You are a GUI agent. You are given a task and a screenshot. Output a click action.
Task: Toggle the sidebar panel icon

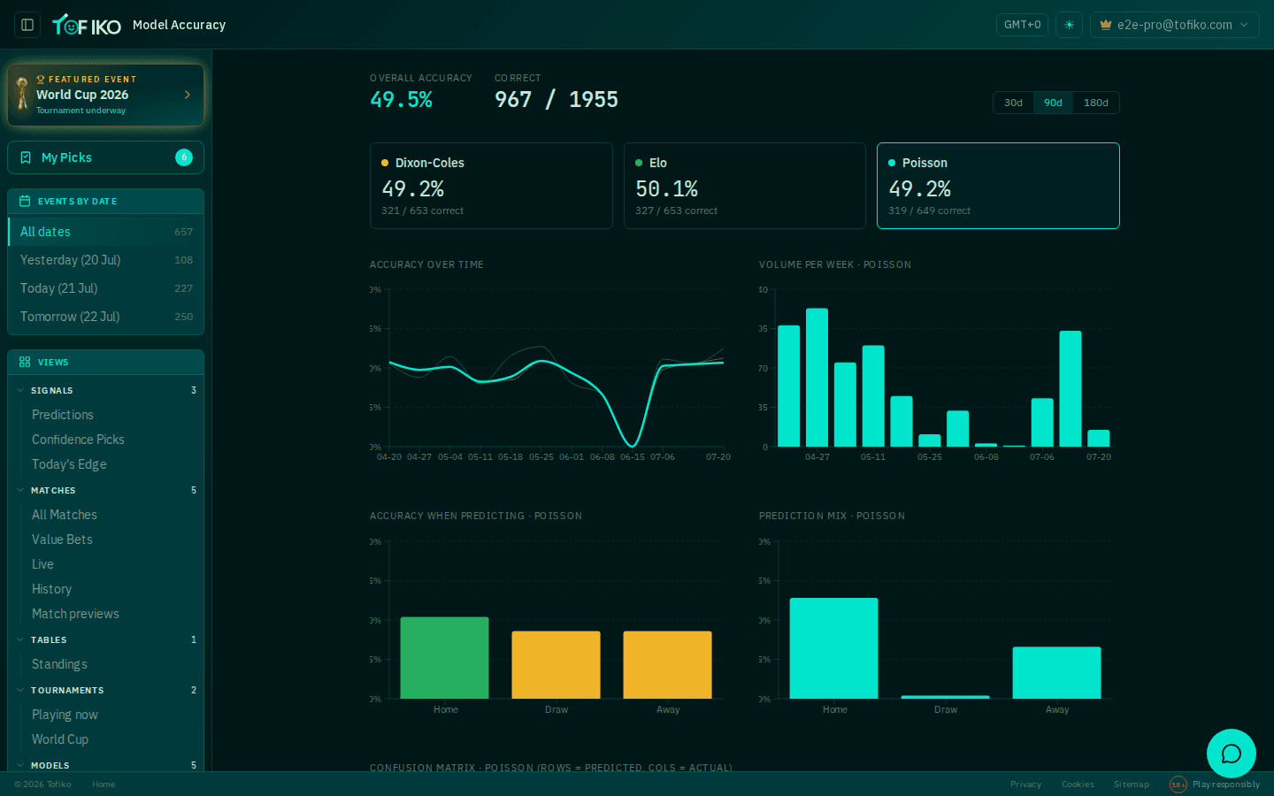[x=27, y=25]
